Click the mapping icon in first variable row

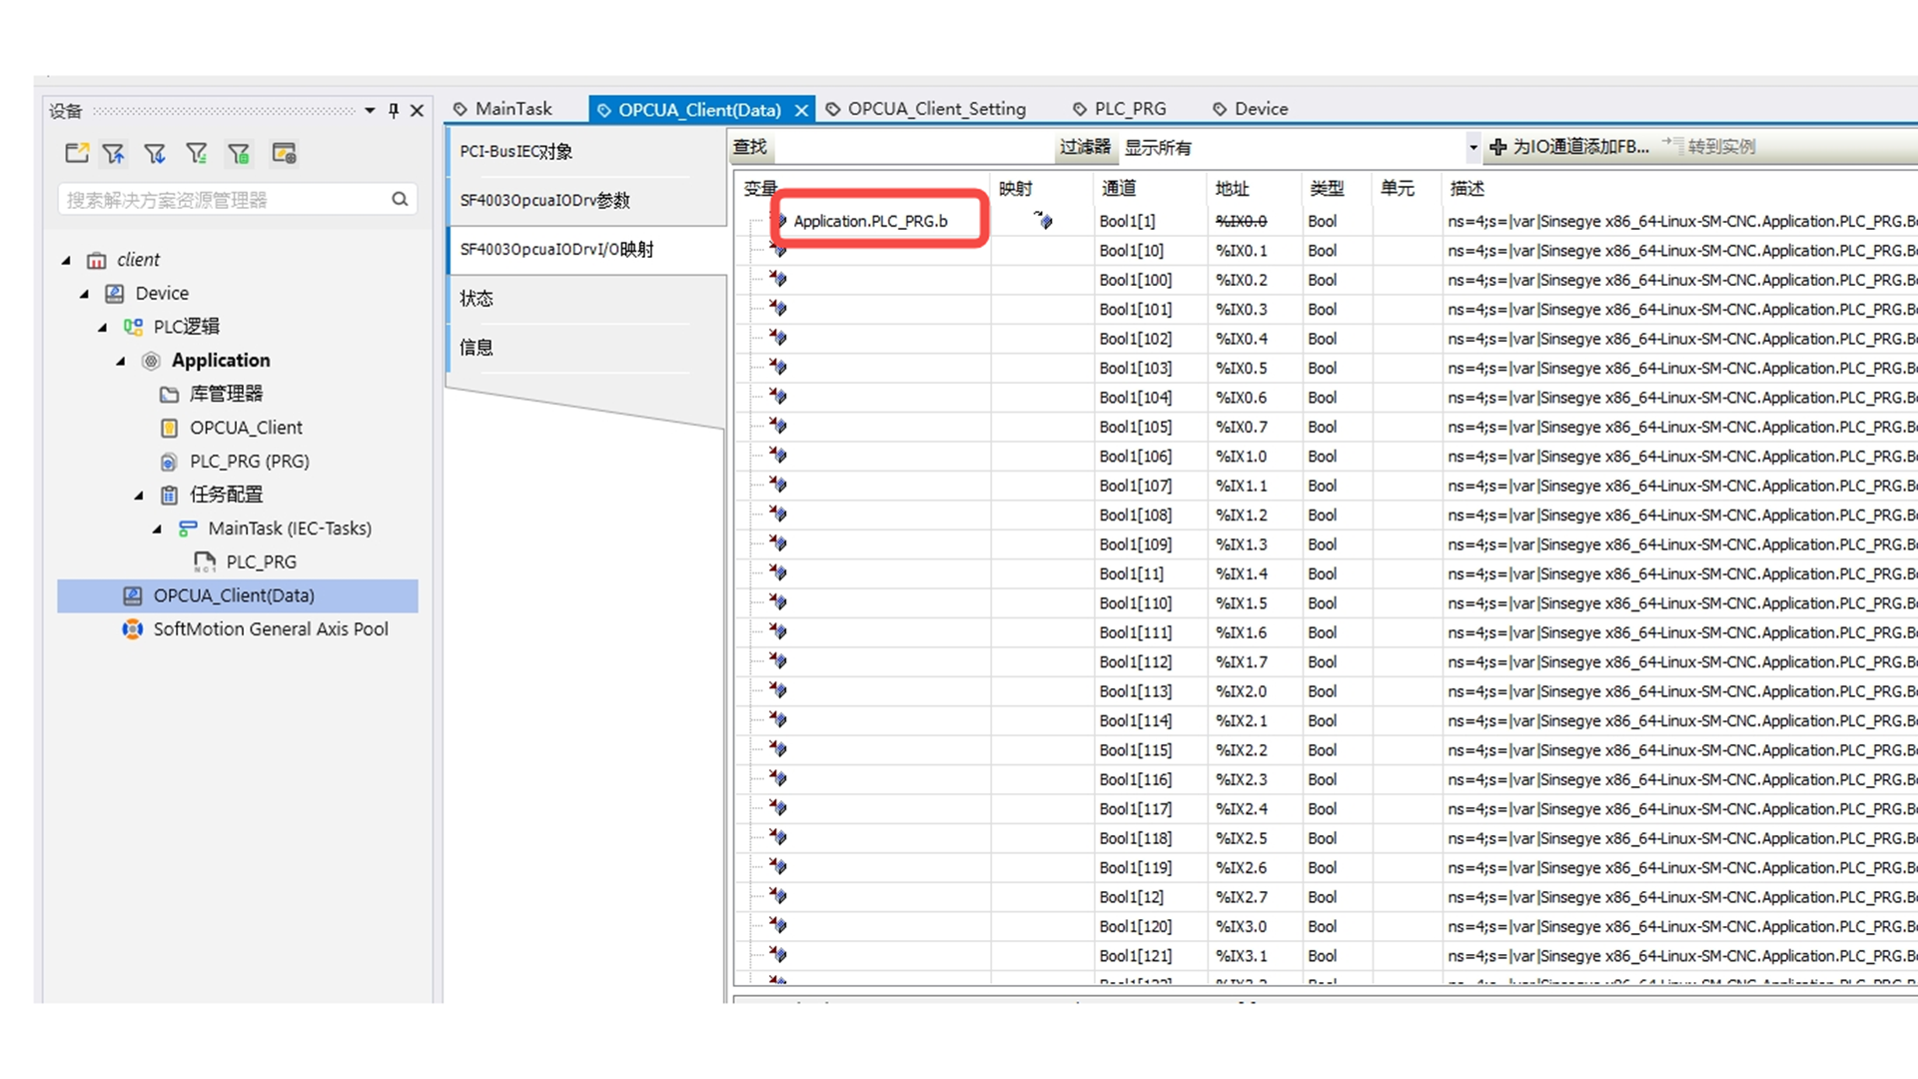[1043, 220]
